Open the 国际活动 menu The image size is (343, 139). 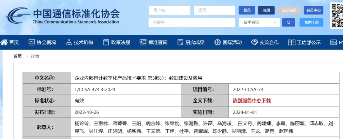pyautogui.click(x=232, y=42)
